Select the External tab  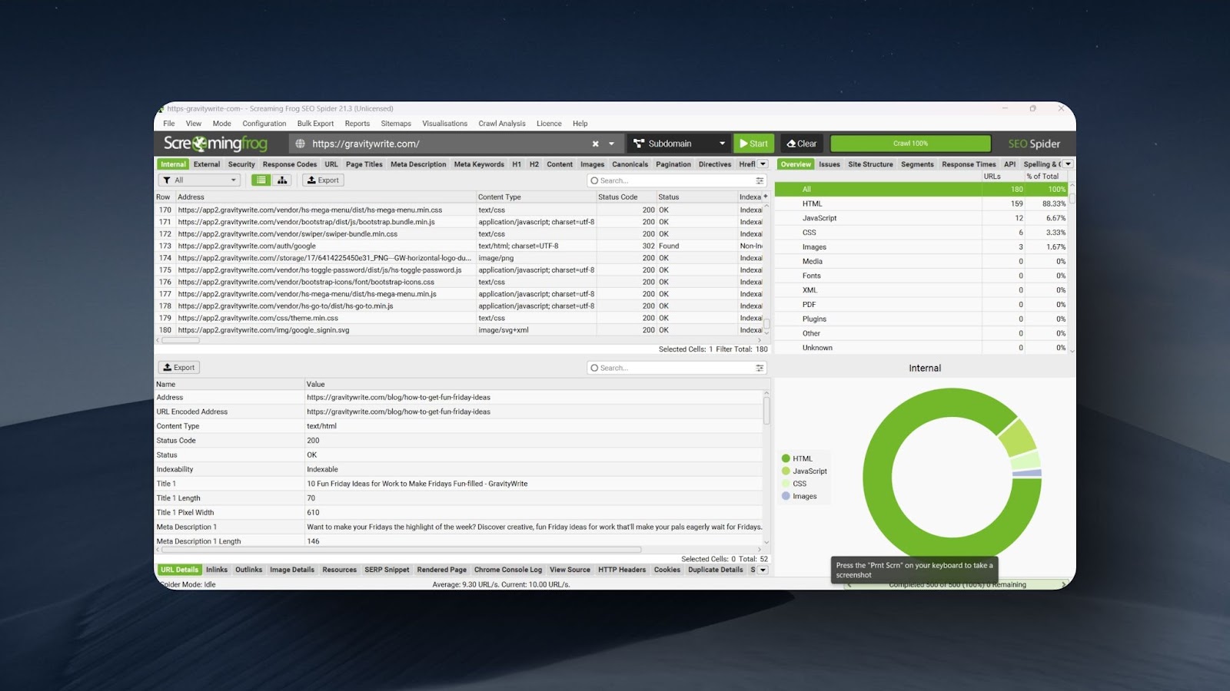[207, 164]
